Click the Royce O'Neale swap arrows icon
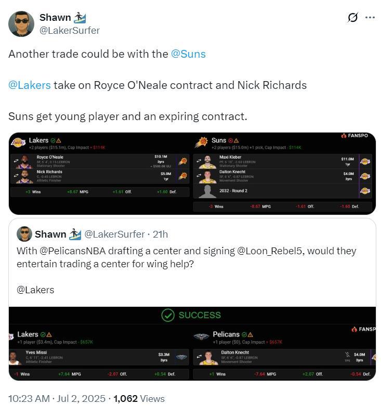 [16, 161]
